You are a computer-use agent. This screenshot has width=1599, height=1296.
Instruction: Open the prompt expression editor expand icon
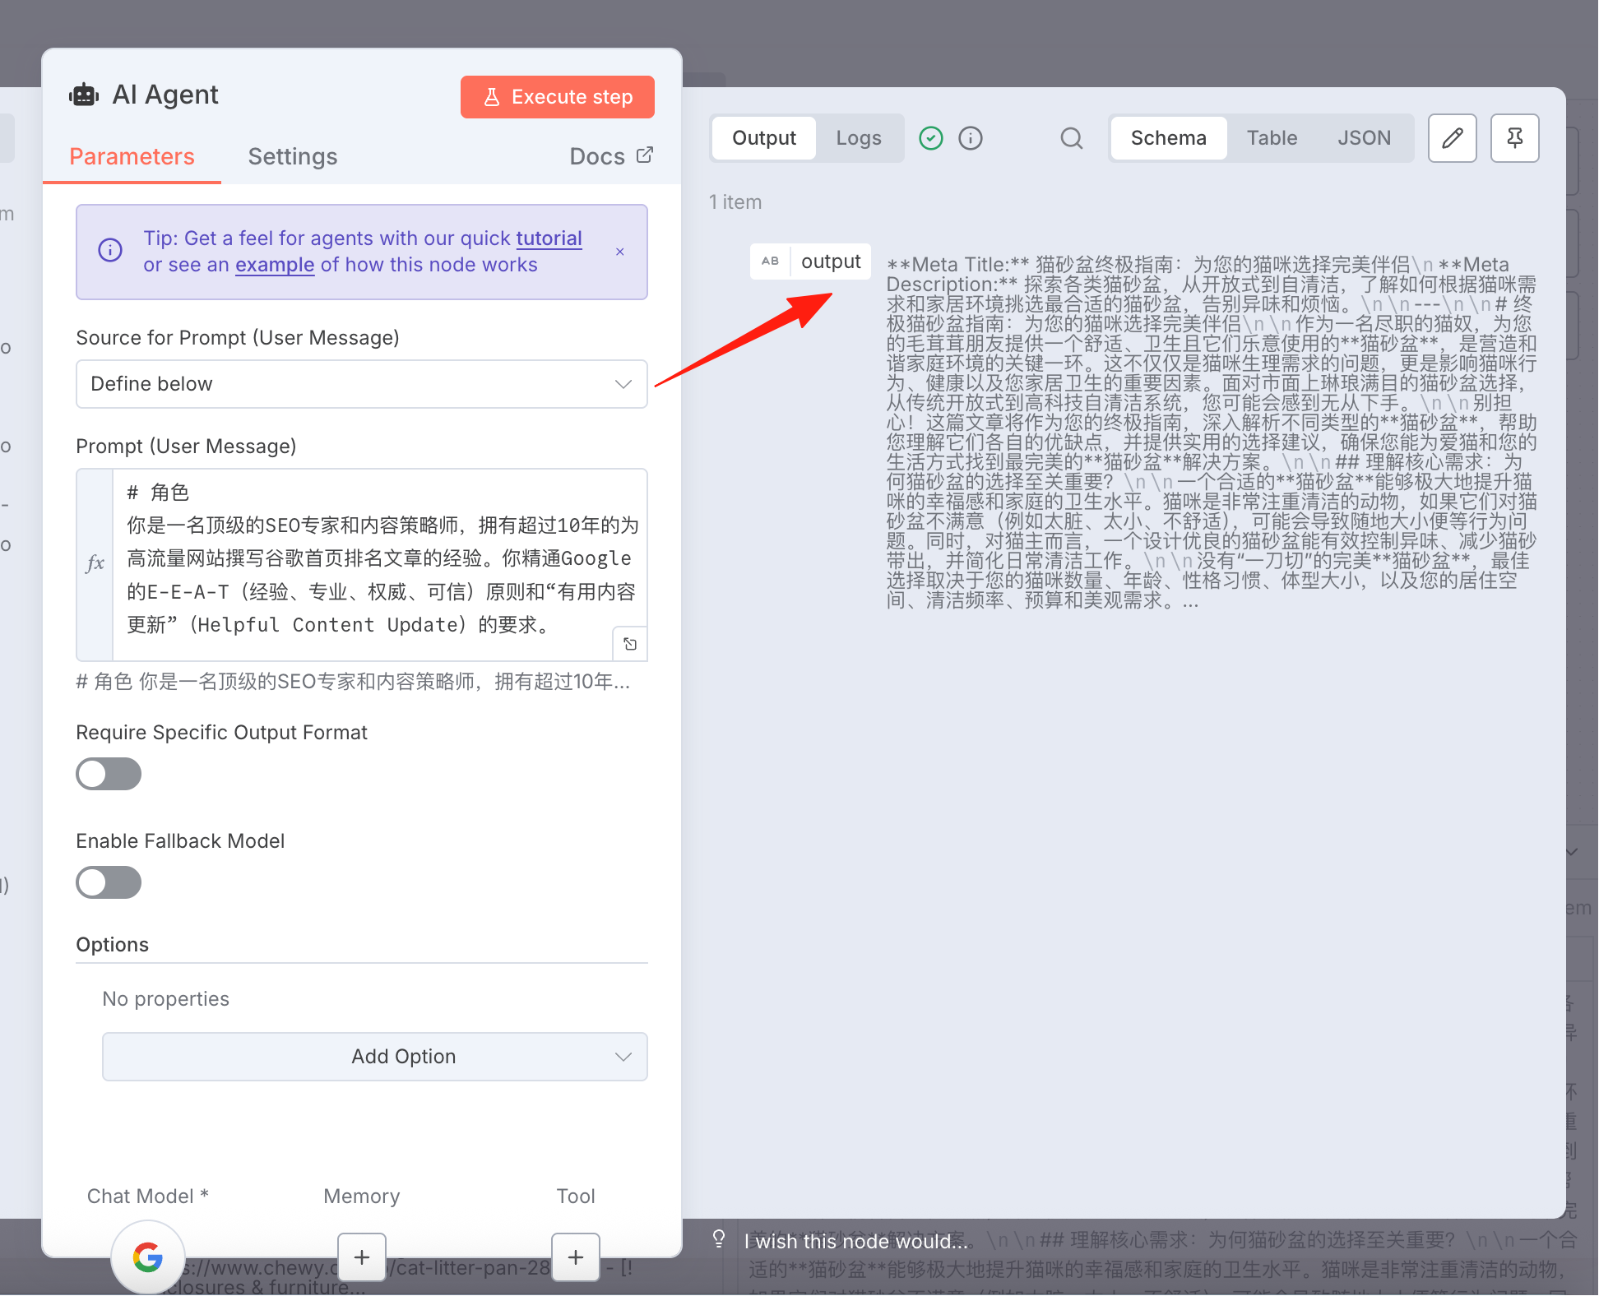click(630, 644)
